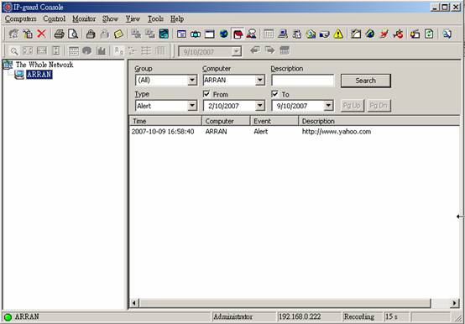Image resolution: width=465 pixels, height=324 pixels.
Task: Click the ARRAN computer icon in tree
Action: point(19,75)
